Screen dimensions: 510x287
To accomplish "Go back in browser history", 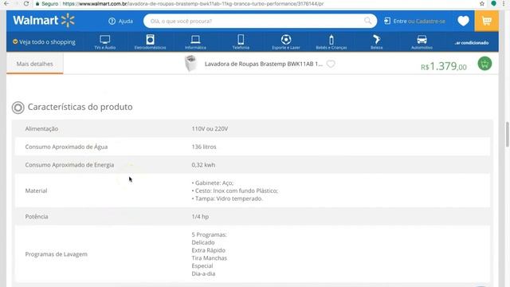I will 6,3.
